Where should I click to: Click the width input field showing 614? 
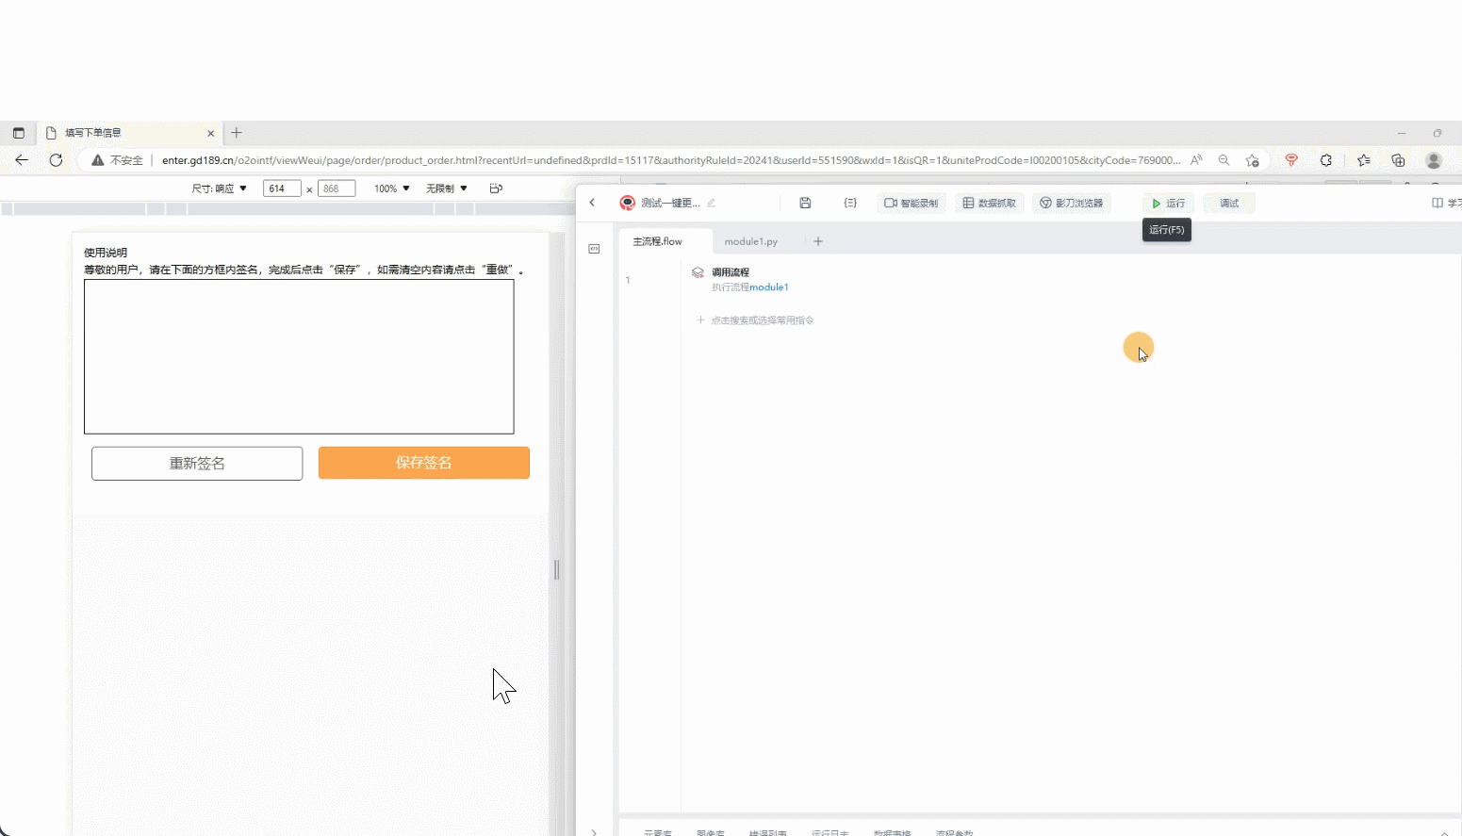[x=281, y=189]
